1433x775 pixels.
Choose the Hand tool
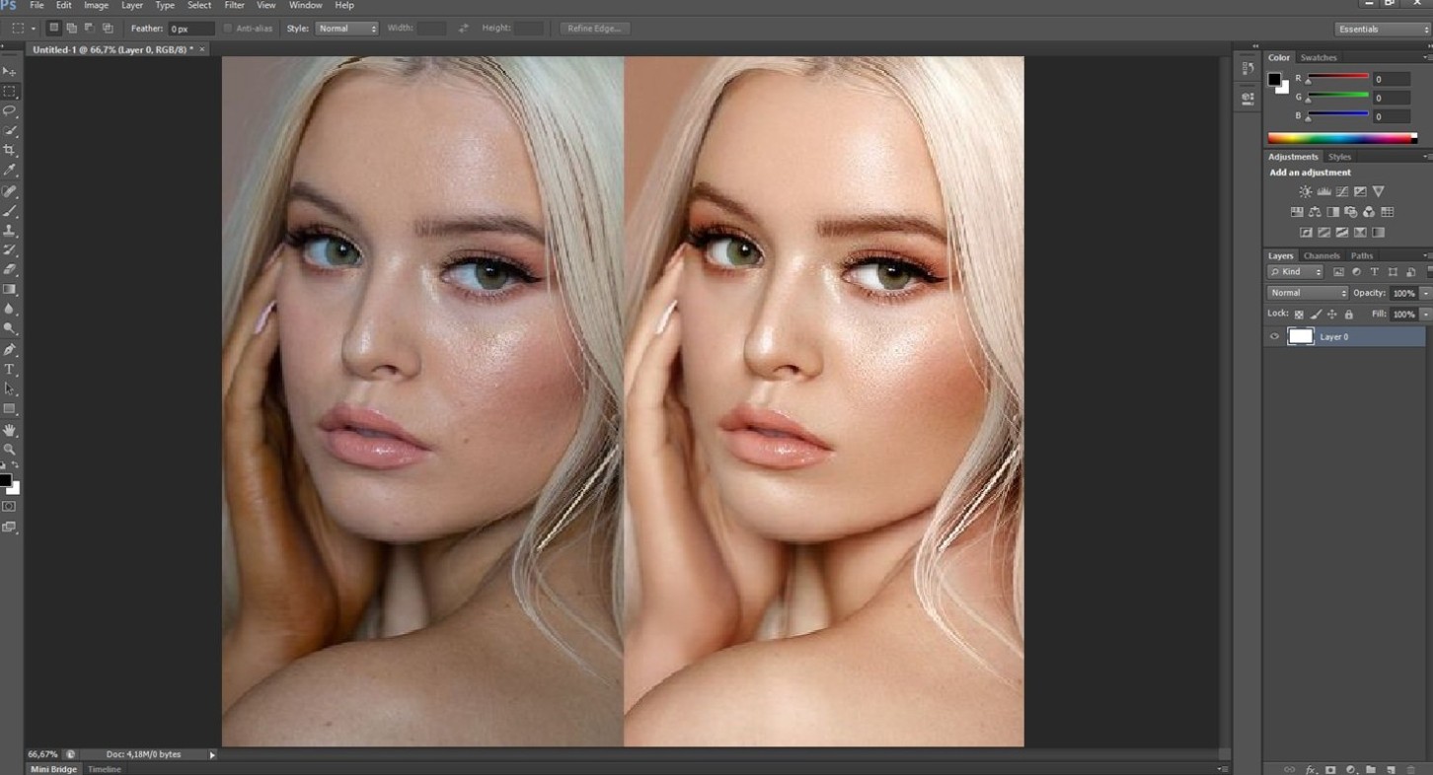10,430
